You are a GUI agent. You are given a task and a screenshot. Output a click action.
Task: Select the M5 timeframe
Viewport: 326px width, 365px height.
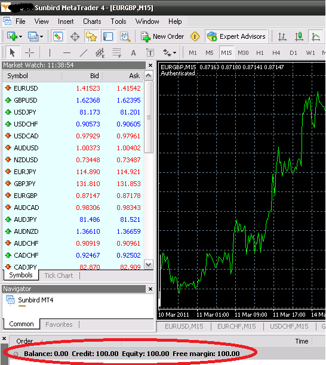click(209, 53)
